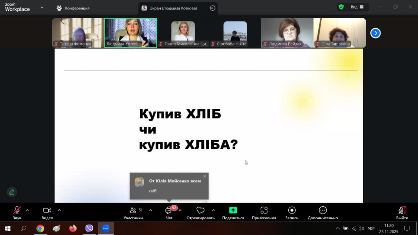Open the Chat panel icon
418x235 pixels.
pyautogui.click(x=169, y=211)
